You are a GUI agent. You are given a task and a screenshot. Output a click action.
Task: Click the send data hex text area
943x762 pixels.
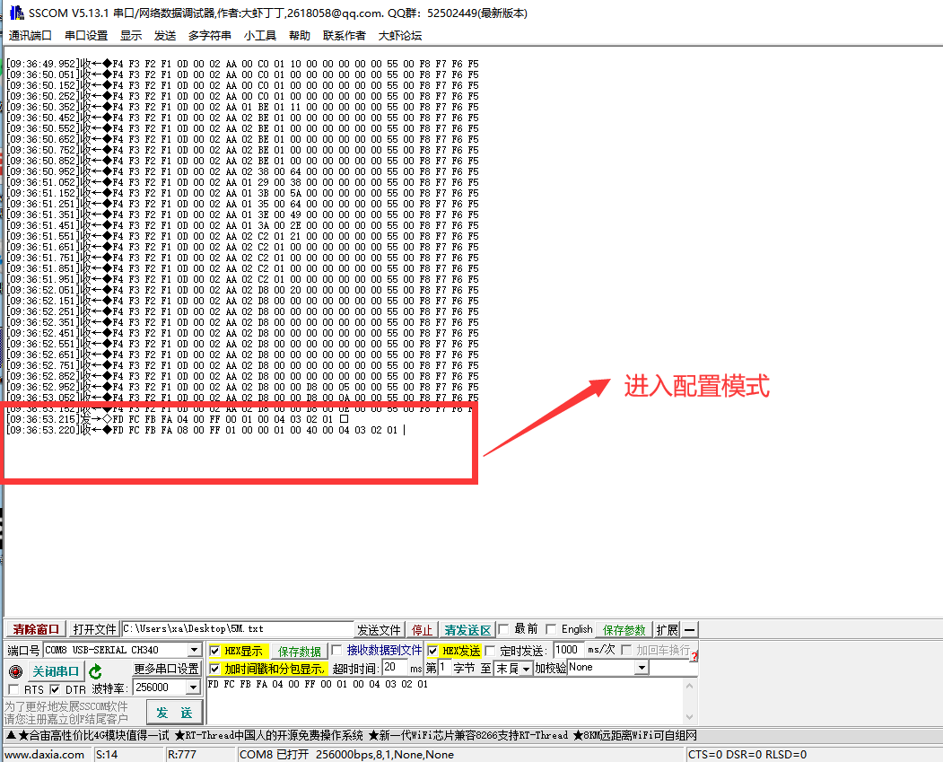[445, 701]
